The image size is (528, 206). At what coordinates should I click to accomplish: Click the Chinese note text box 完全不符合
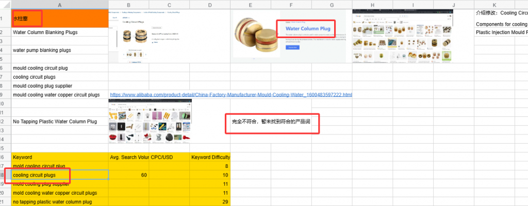tap(272, 122)
